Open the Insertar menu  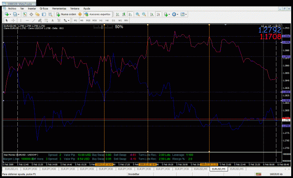(32, 8)
